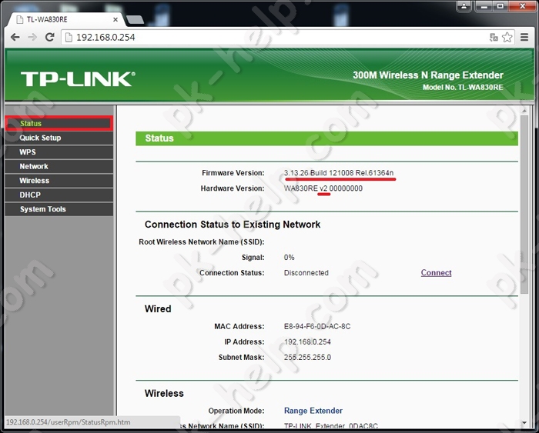Open the DHCP menu item
Image resolution: width=539 pixels, height=433 pixels.
(x=59, y=195)
